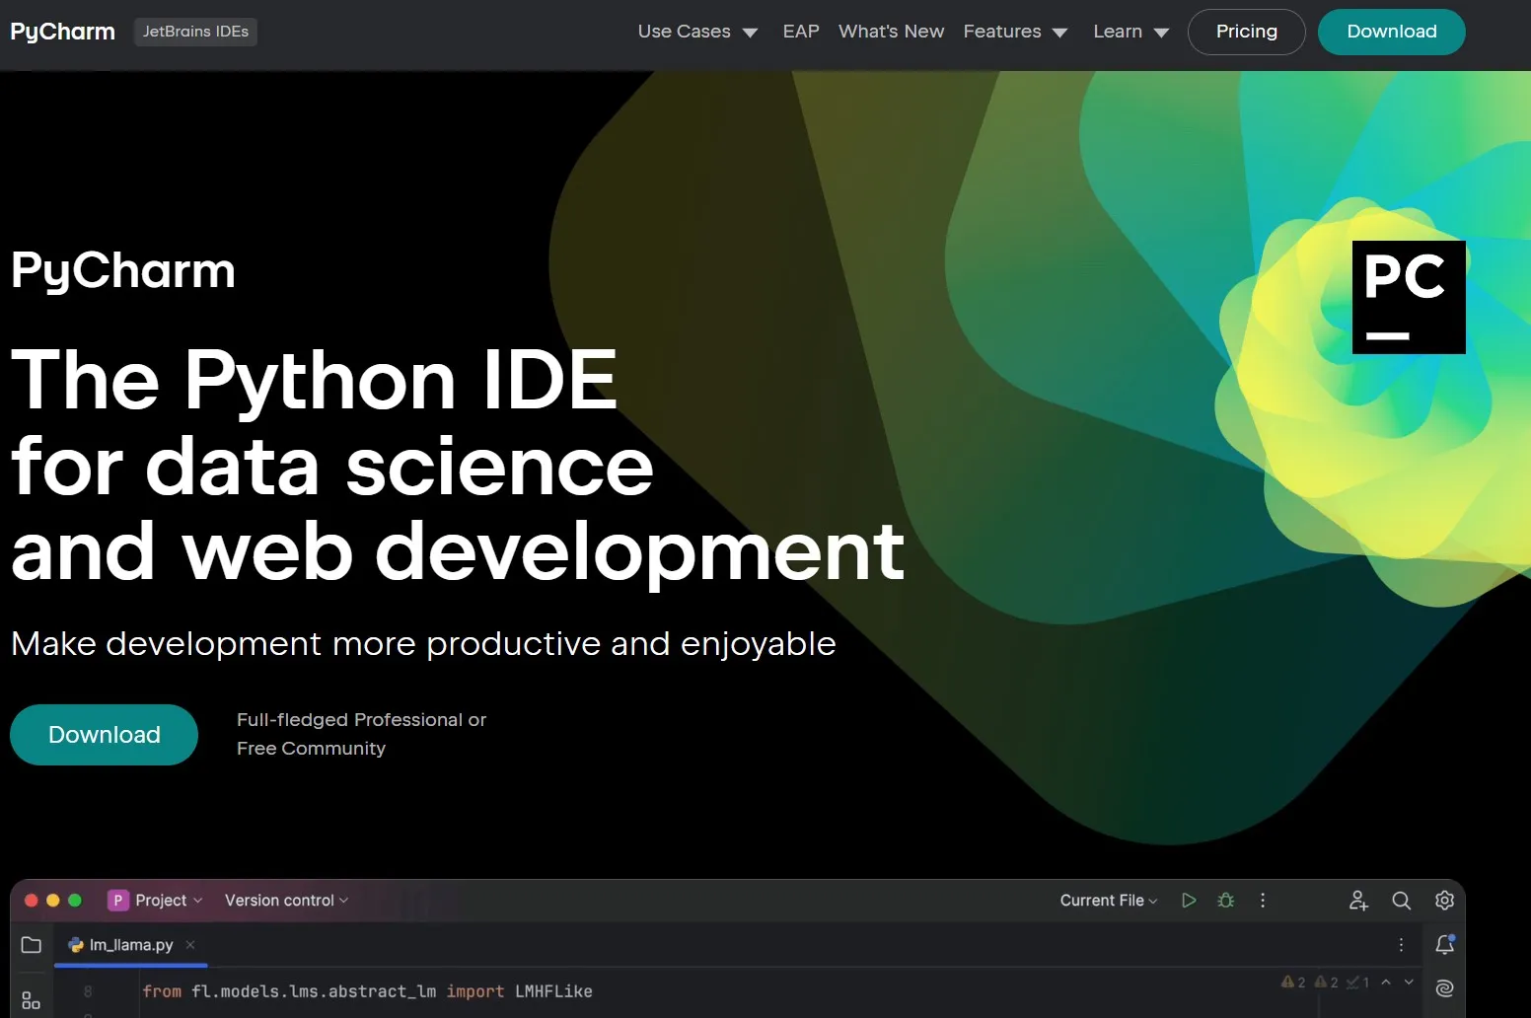
Task: Close the lm_llama.py tab
Action: [190, 945]
